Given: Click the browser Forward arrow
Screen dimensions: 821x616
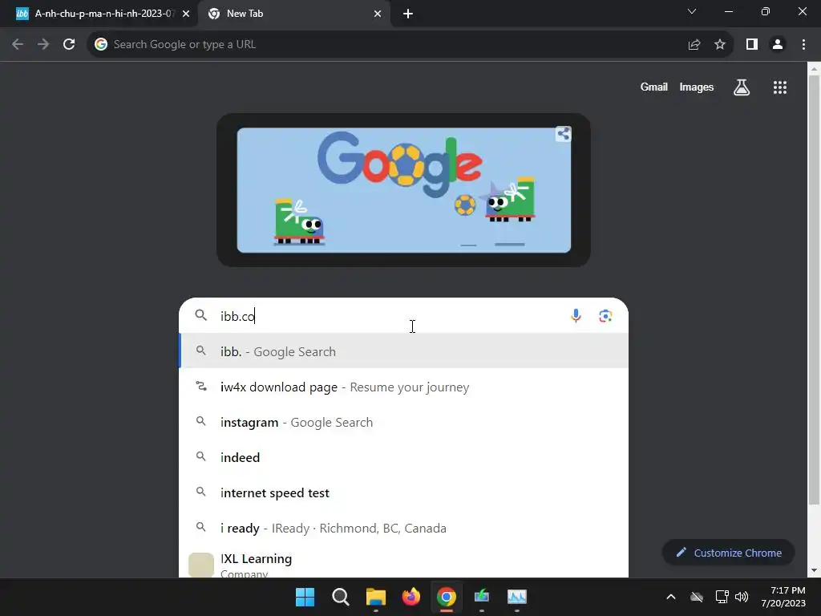Looking at the screenshot, I should (43, 45).
